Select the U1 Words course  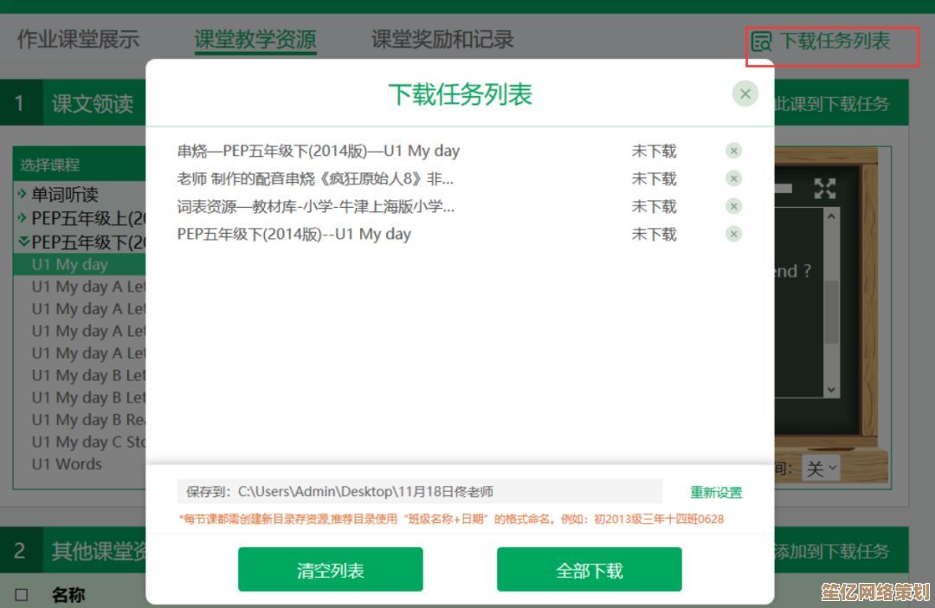[67, 463]
